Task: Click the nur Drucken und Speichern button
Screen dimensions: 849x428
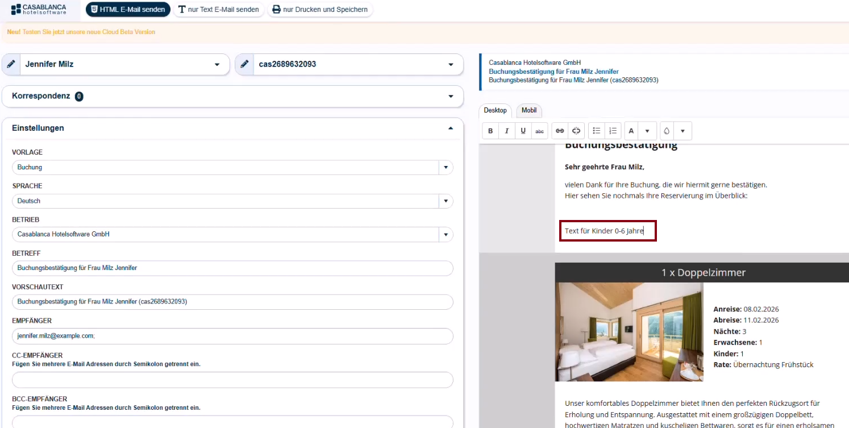Action: coord(320,9)
